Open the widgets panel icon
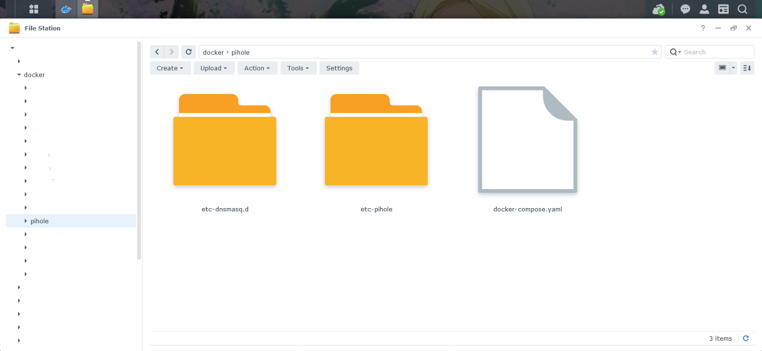762x351 pixels. click(x=723, y=9)
